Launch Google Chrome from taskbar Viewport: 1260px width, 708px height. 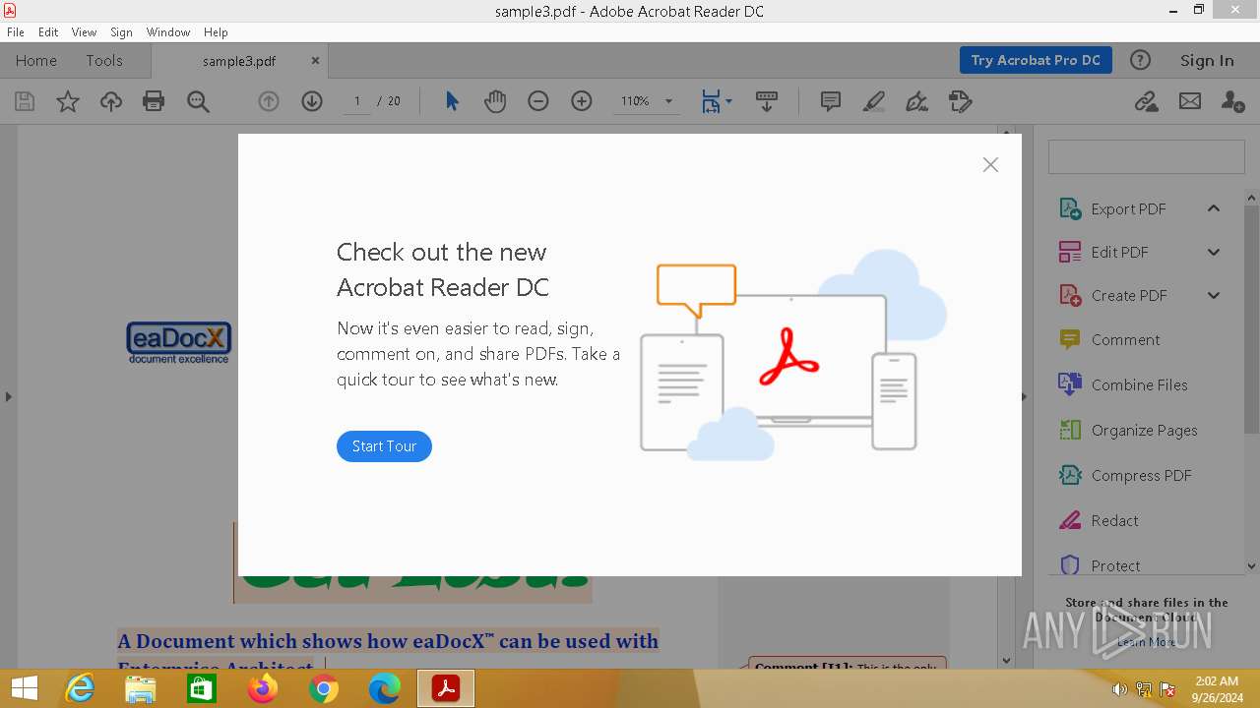[323, 689]
